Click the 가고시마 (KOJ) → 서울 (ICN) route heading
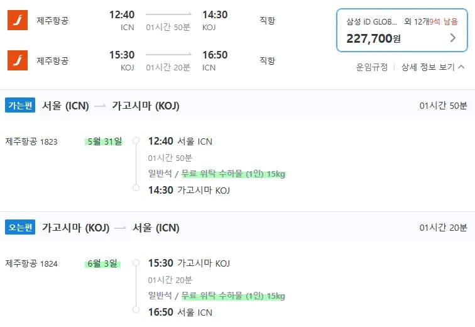The image size is (475, 327). (x=111, y=228)
